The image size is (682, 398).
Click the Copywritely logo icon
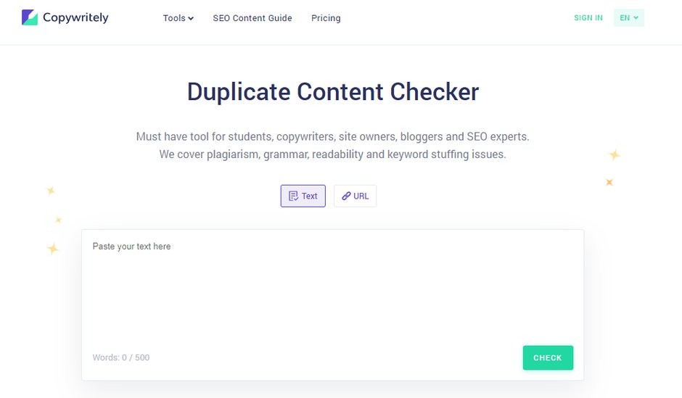click(30, 17)
